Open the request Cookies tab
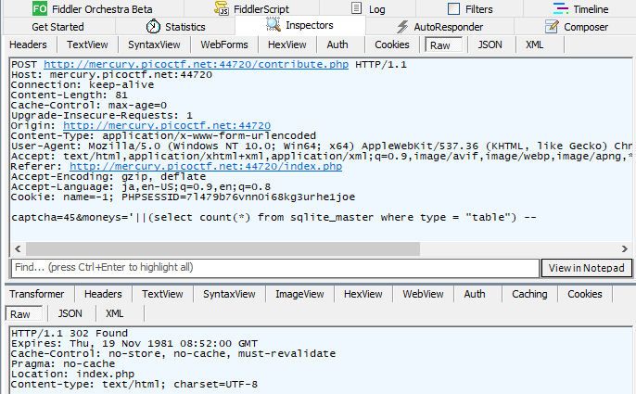This screenshot has width=636, height=394. pyautogui.click(x=392, y=44)
